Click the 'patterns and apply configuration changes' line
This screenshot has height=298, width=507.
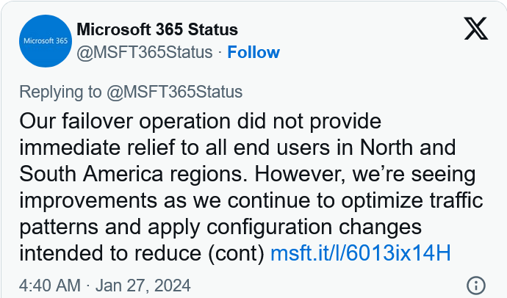(220, 228)
